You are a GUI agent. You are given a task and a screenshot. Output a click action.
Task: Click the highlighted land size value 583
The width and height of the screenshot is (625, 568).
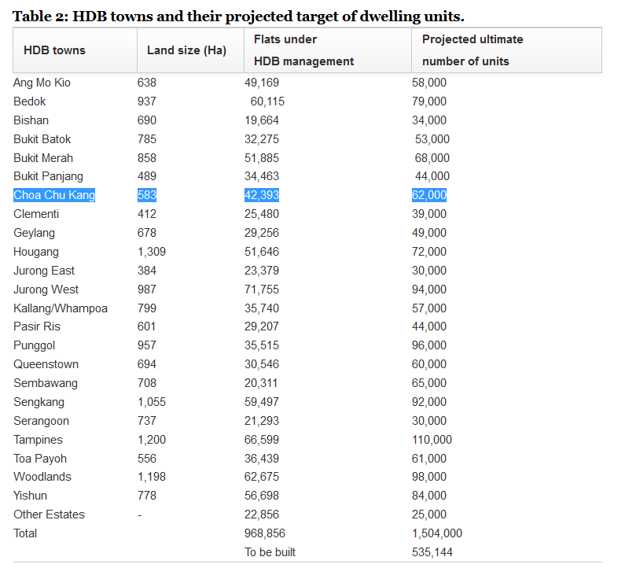(147, 195)
